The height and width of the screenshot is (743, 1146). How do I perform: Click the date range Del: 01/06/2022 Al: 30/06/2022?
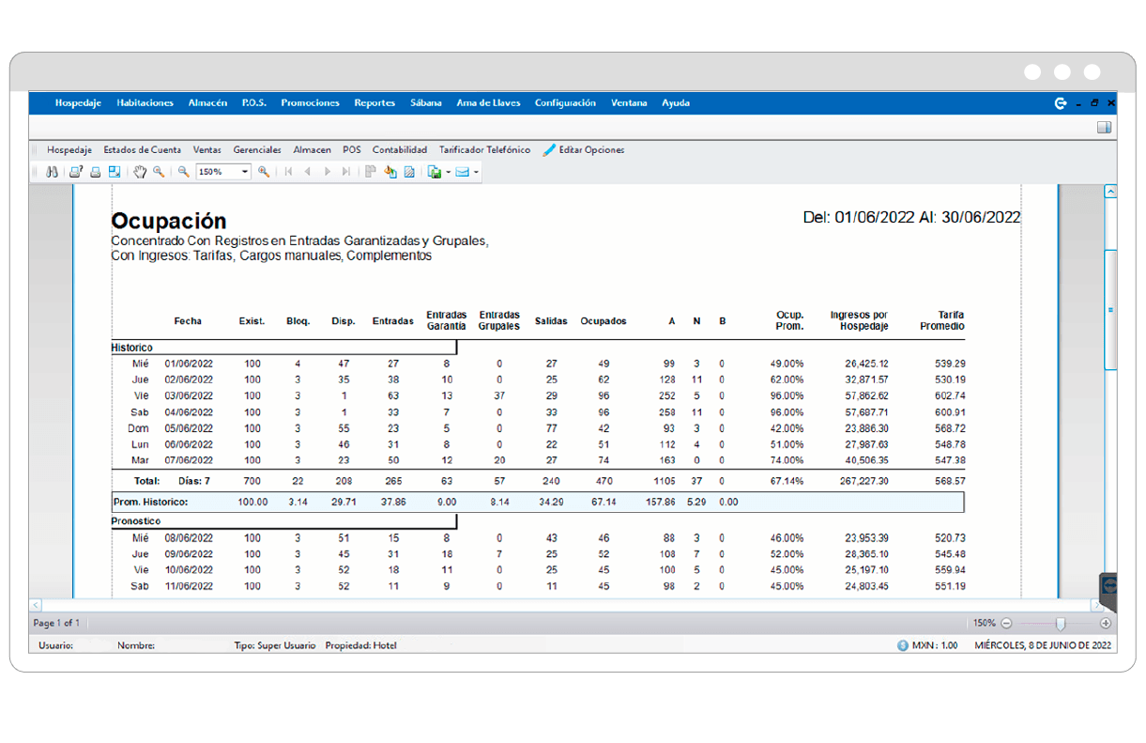pyautogui.click(x=911, y=217)
